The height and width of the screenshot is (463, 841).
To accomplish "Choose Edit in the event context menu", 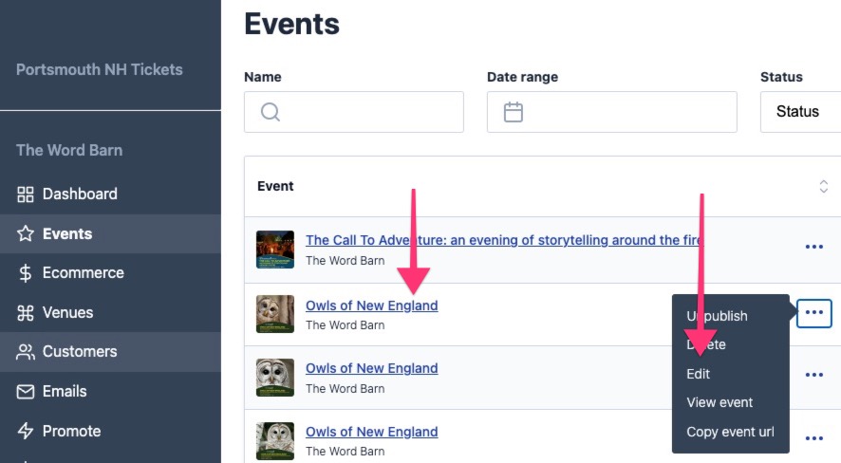I will [698, 374].
